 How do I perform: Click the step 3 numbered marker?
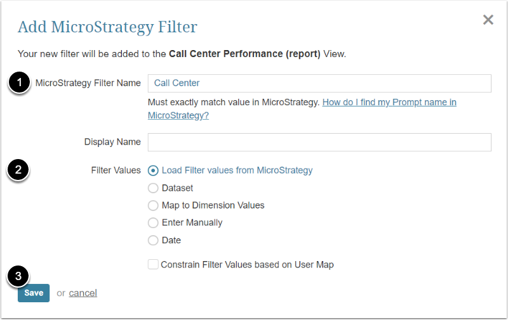[x=20, y=276]
